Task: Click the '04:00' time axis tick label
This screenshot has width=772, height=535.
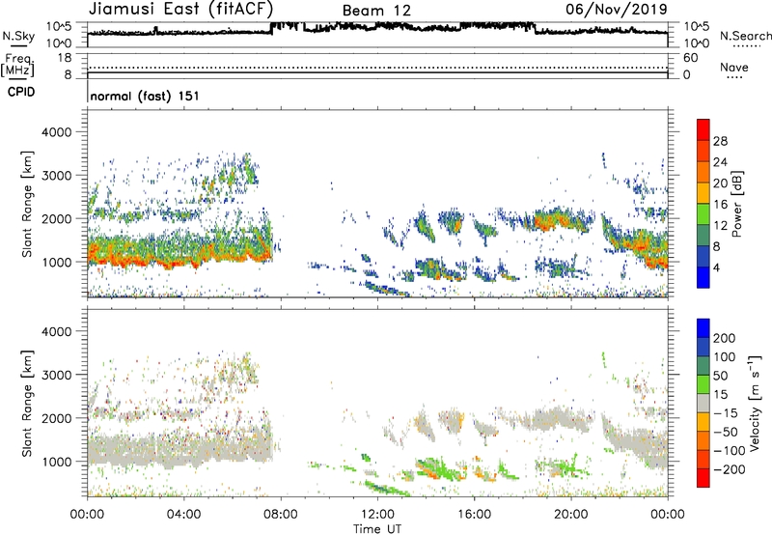Action: [183, 515]
